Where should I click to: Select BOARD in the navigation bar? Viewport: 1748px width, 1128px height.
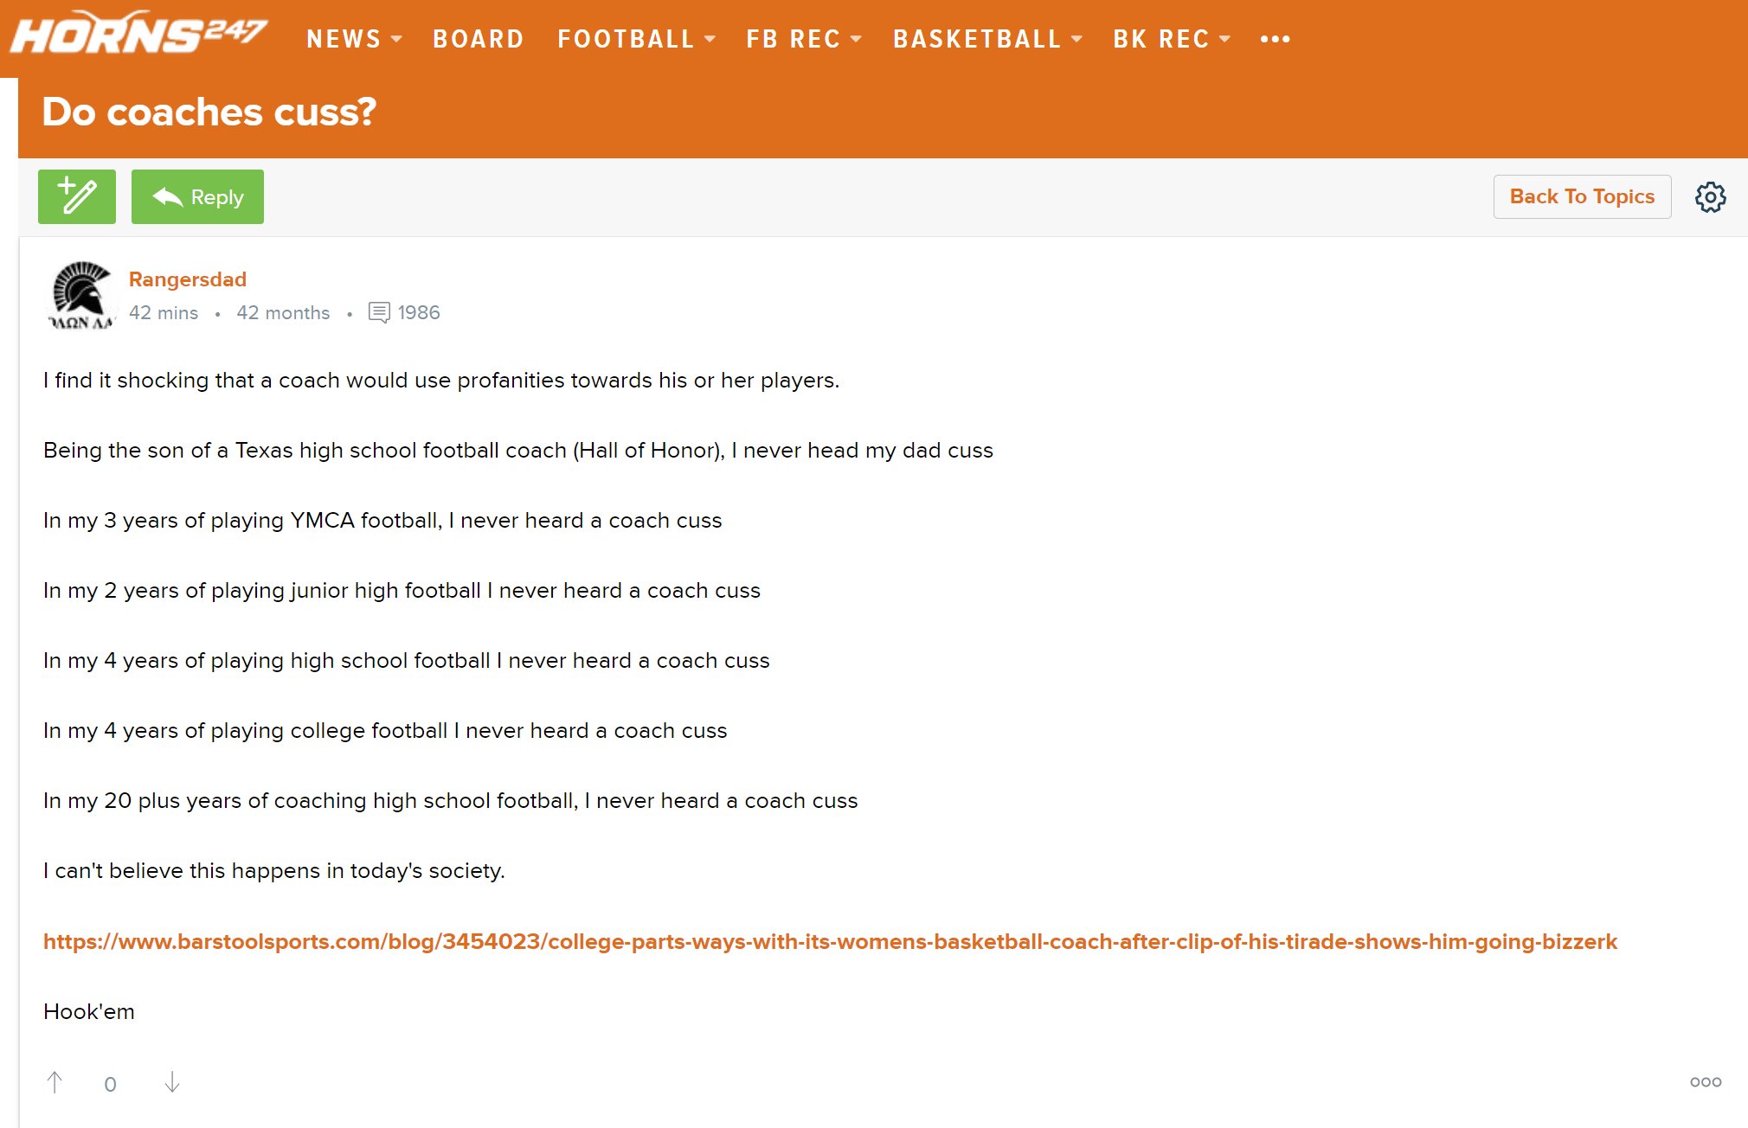[478, 38]
